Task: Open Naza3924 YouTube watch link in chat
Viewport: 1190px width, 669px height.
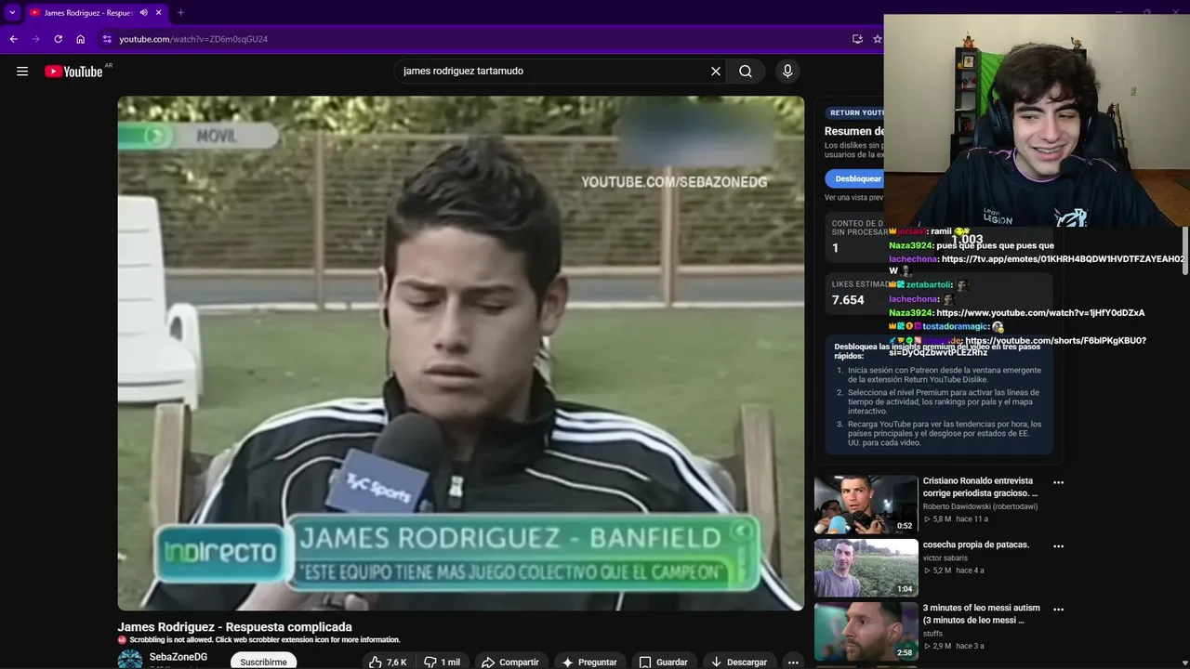Action: [1040, 313]
